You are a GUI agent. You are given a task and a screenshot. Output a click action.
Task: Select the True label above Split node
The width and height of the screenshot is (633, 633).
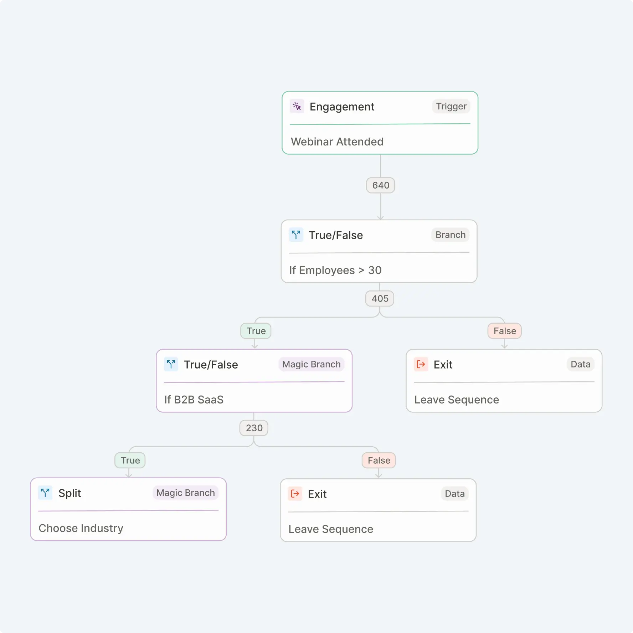click(130, 460)
